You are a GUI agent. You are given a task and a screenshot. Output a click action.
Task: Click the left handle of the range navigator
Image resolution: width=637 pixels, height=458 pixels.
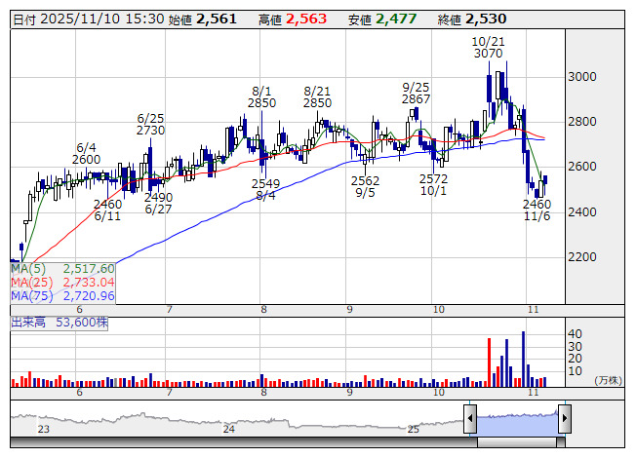click(470, 418)
